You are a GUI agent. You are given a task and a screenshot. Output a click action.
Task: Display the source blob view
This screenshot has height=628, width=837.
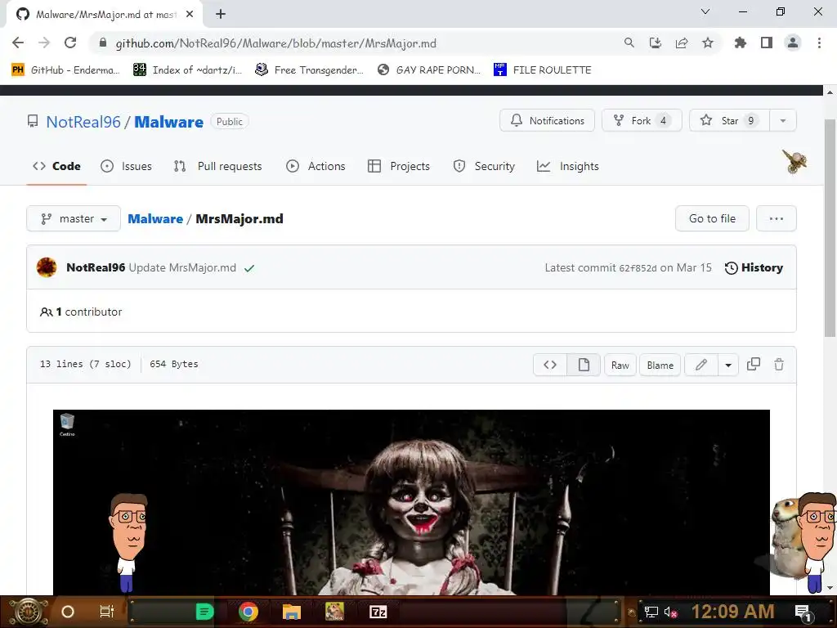pyautogui.click(x=550, y=365)
